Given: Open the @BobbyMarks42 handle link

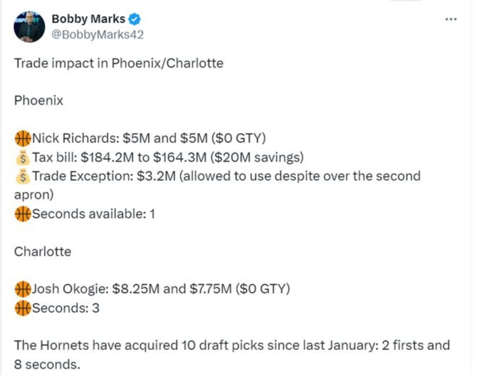Looking at the screenshot, I should point(96,34).
